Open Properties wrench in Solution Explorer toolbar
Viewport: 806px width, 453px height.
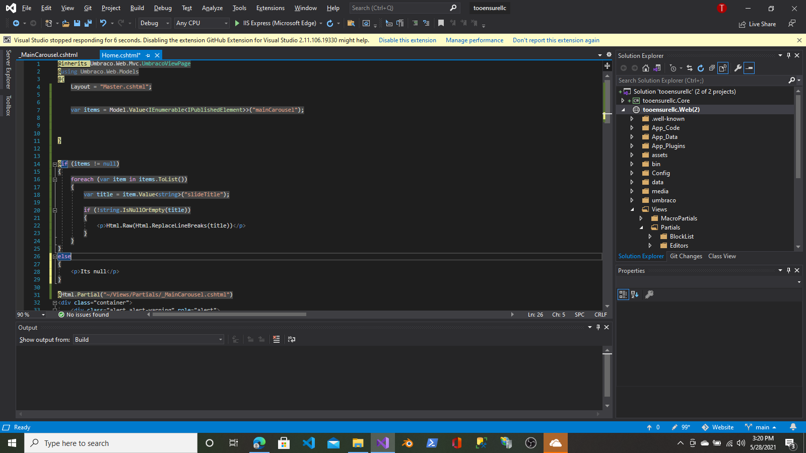click(738, 68)
